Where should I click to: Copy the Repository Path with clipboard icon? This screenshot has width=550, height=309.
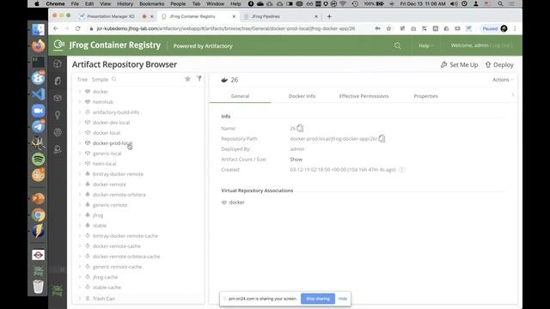click(382, 138)
